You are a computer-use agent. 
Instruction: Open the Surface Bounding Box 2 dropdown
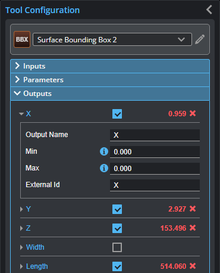point(112,39)
